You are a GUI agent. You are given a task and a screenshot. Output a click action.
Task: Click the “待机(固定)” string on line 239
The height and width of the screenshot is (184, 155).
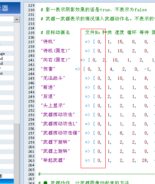coord(55,51)
